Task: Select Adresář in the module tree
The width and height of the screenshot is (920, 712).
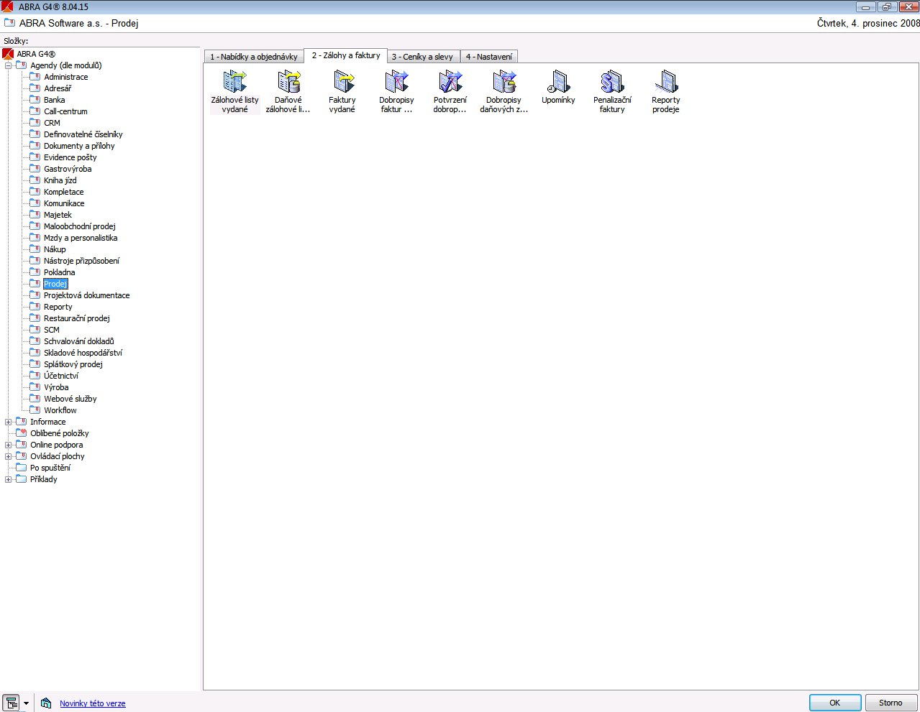Action: click(x=58, y=88)
